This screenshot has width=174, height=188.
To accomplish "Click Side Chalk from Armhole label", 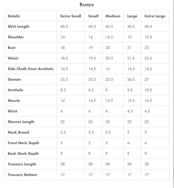I will [31, 69].
